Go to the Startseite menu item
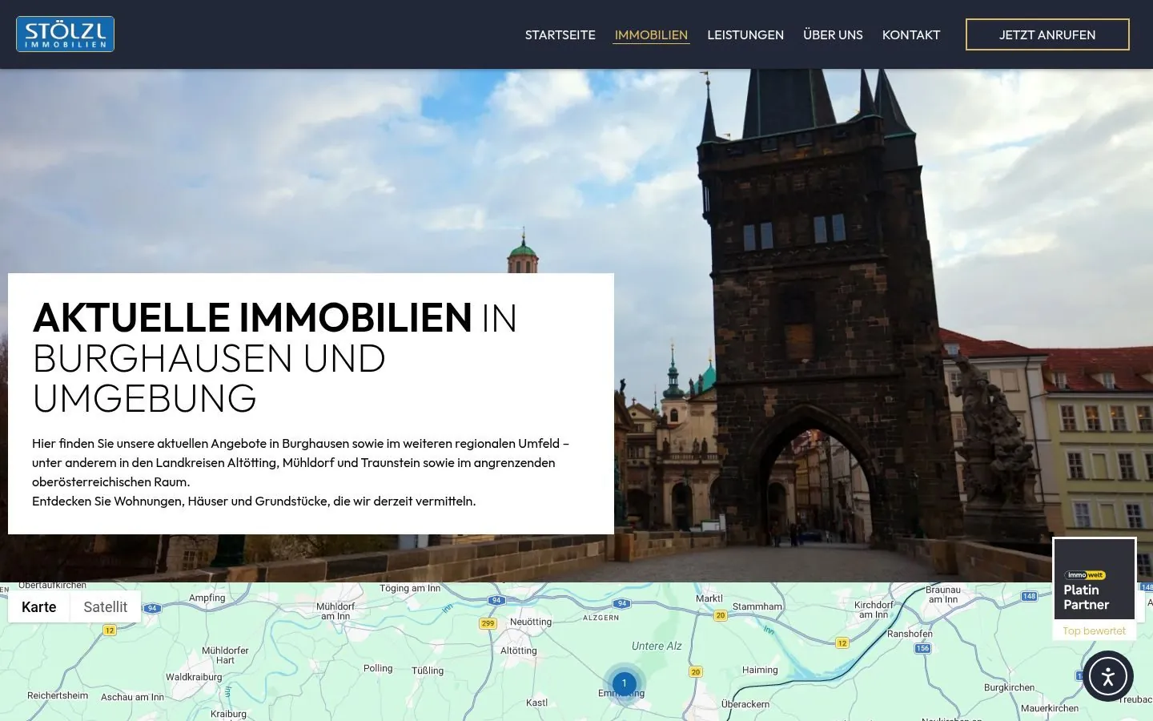The width and height of the screenshot is (1153, 721). [x=560, y=34]
